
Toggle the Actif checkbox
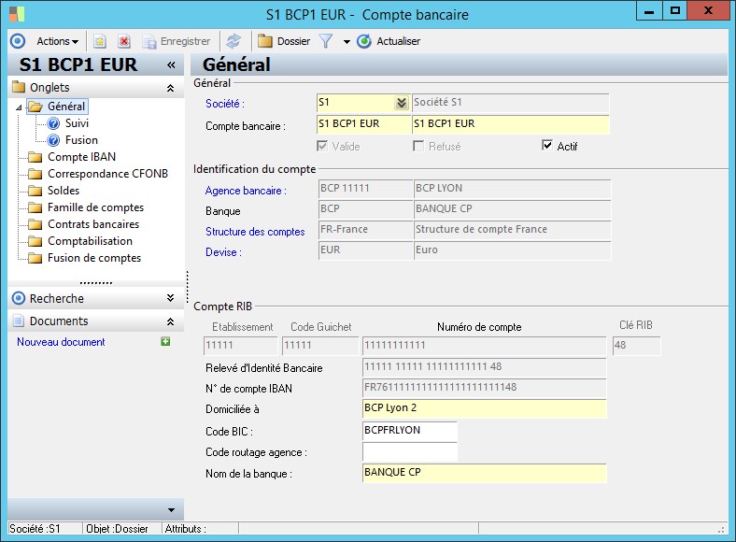tap(548, 146)
